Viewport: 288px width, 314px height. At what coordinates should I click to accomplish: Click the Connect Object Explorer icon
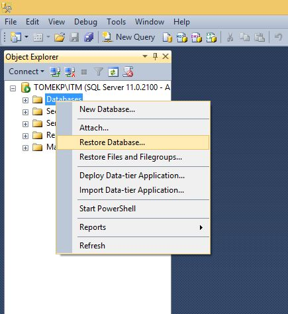(x=55, y=72)
